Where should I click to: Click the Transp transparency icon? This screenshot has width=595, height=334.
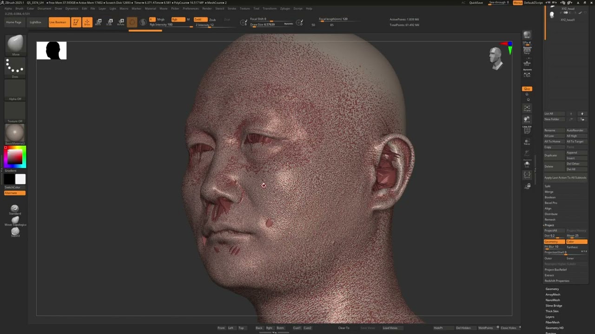click(x=527, y=141)
